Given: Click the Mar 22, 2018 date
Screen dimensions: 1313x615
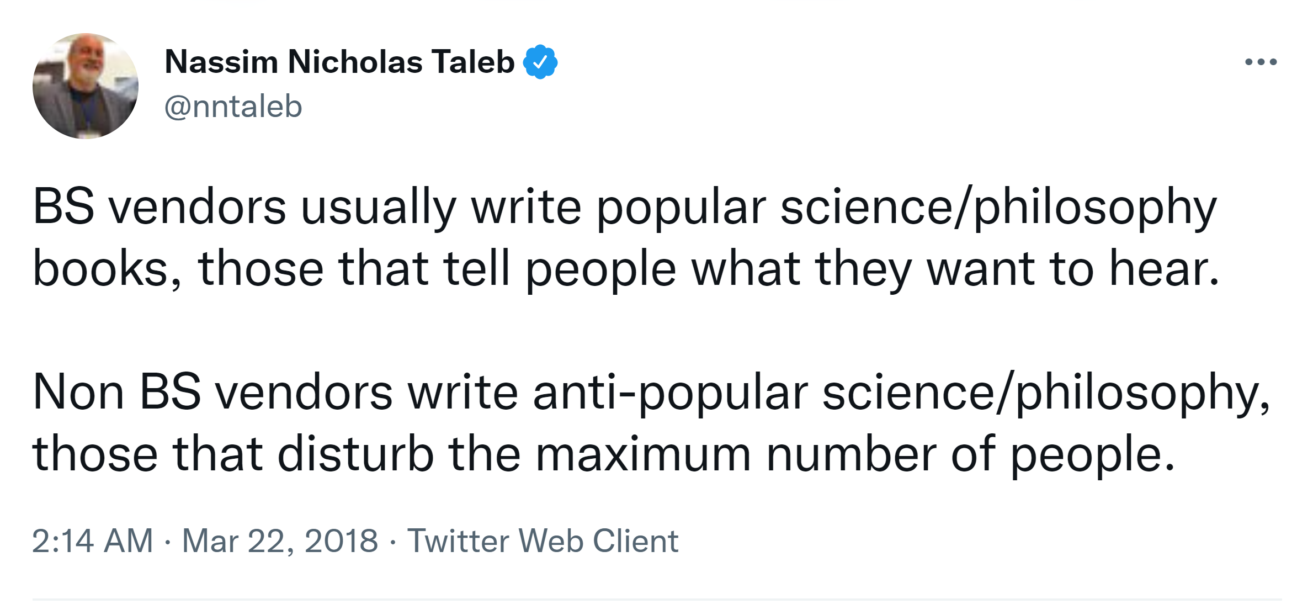Looking at the screenshot, I should (x=280, y=540).
